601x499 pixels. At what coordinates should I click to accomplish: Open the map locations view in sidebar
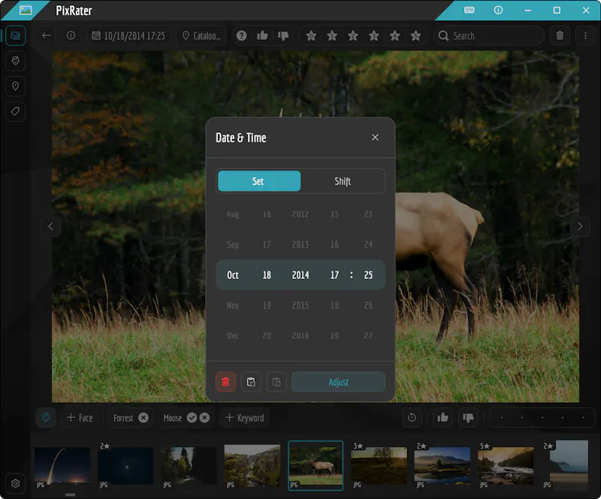[x=15, y=86]
